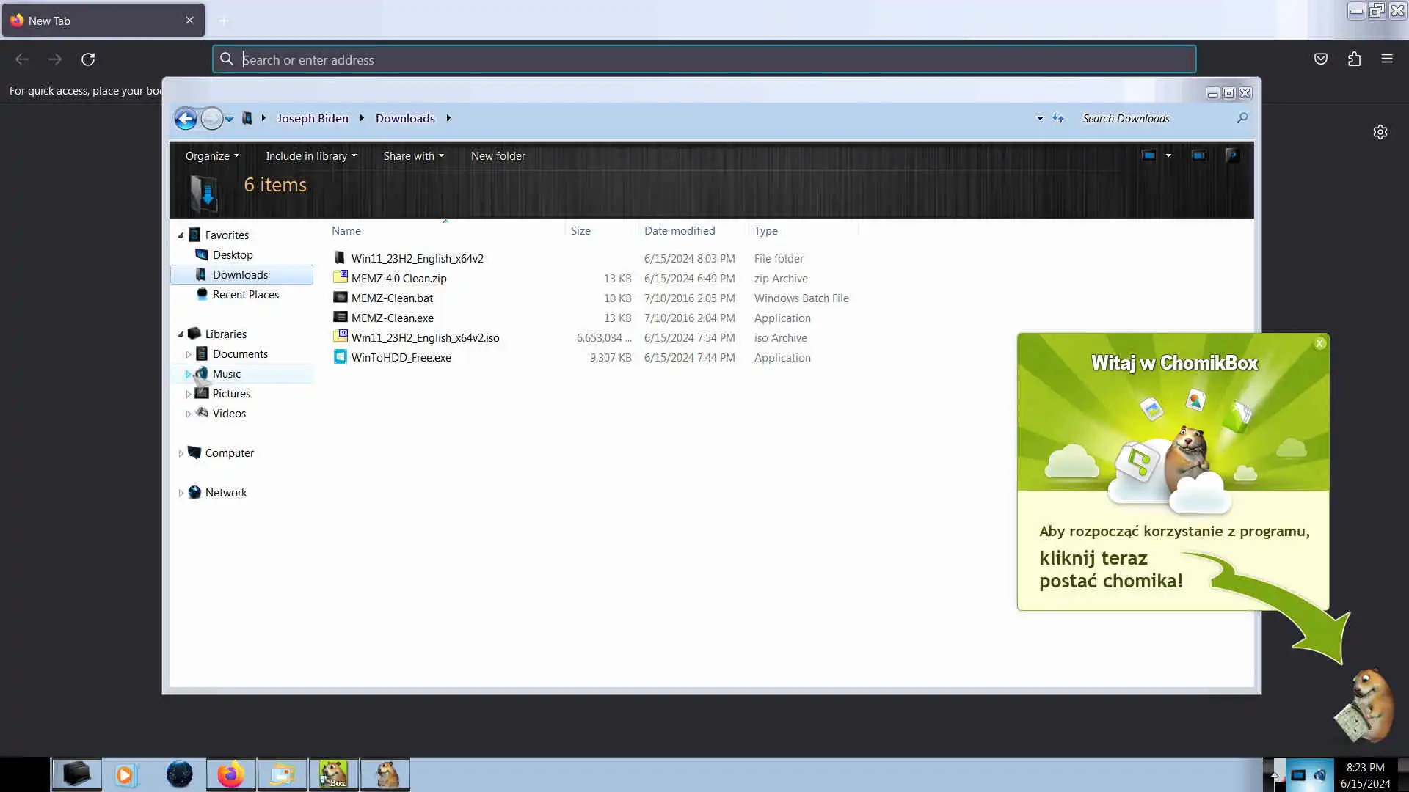
Task: Expand the Include in library dropdown
Action: (310, 156)
